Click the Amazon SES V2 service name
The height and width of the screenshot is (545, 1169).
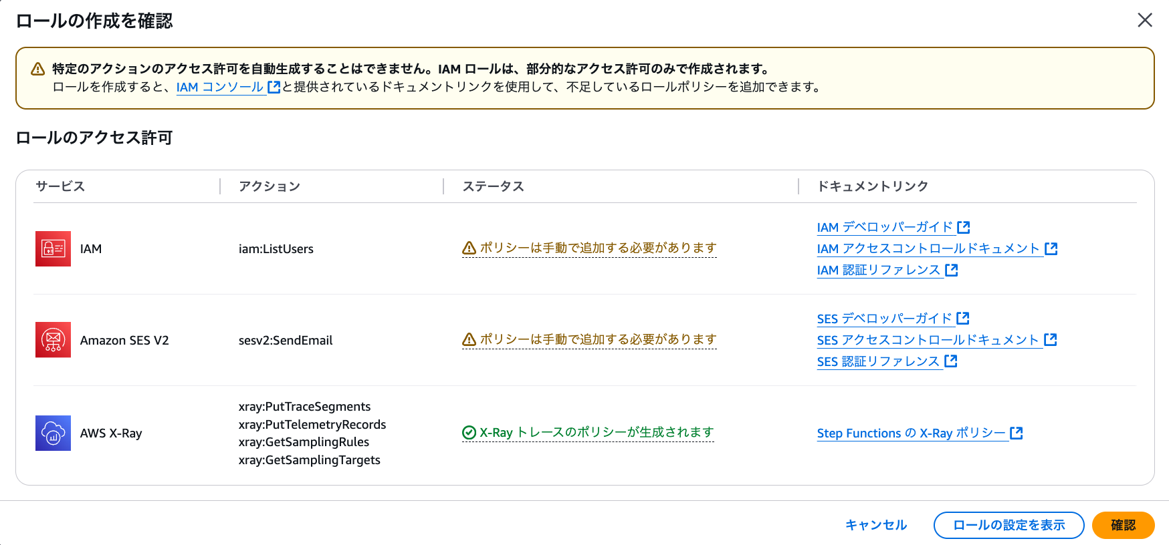[x=124, y=341]
